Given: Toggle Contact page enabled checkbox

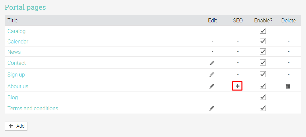Looking at the screenshot, I should (263, 62).
